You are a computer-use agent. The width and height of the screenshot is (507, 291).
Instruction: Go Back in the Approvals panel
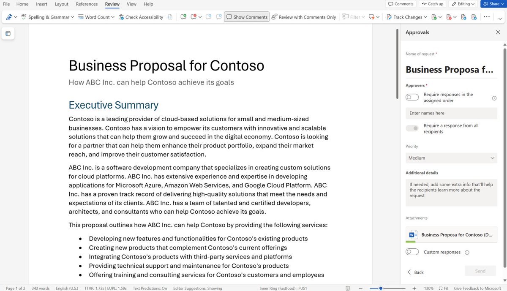(415, 272)
